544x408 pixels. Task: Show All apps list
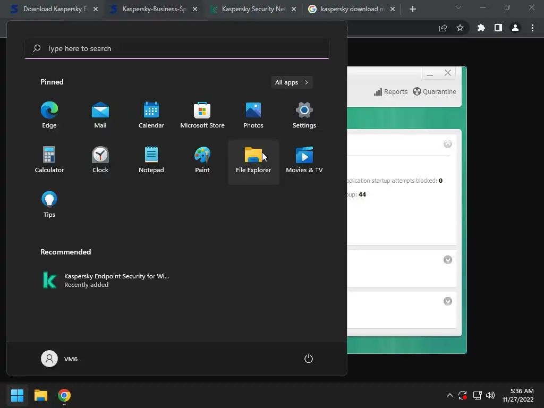click(292, 82)
